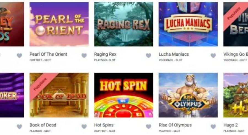This screenshot has width=248, height=135.
Task: Click the Raging Rex title link
Action: (x=105, y=54)
